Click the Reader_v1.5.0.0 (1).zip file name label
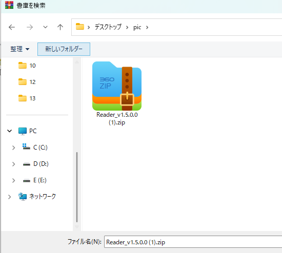Viewport: 282px width, 253px height. coord(117,119)
